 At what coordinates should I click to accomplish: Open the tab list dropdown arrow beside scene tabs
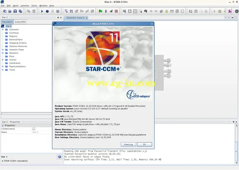click(232, 18)
